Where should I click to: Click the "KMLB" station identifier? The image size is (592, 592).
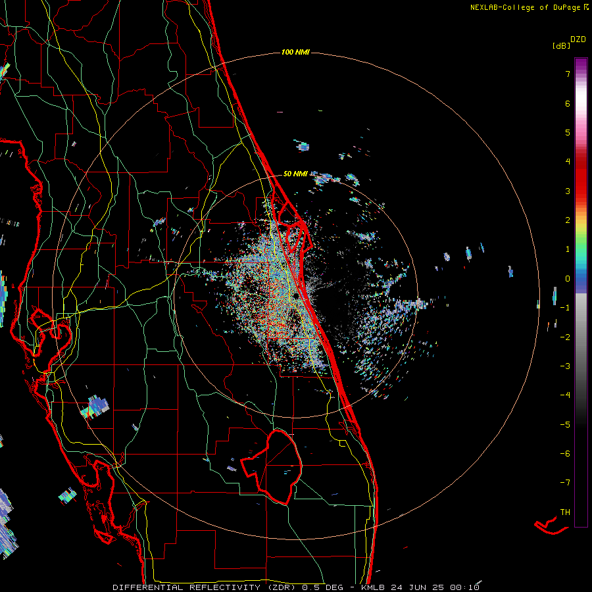374,587
